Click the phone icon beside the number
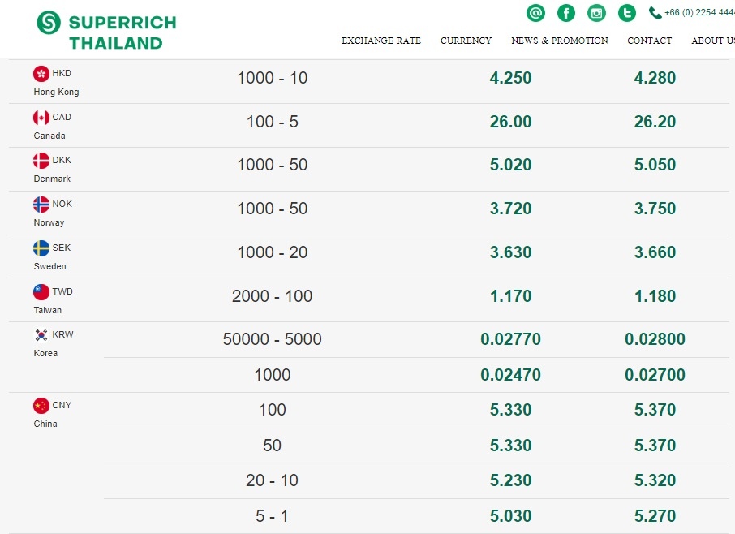The image size is (735, 534). pyautogui.click(x=655, y=13)
